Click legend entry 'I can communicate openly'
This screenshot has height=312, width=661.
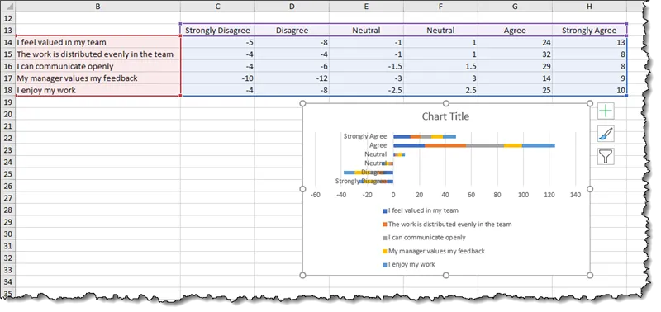(424, 238)
